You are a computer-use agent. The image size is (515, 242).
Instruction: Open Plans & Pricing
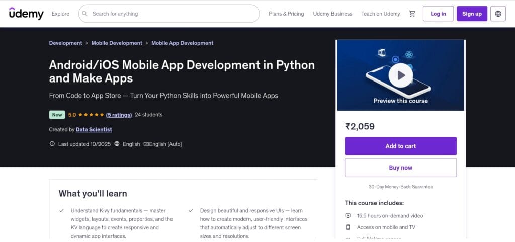[286, 14]
